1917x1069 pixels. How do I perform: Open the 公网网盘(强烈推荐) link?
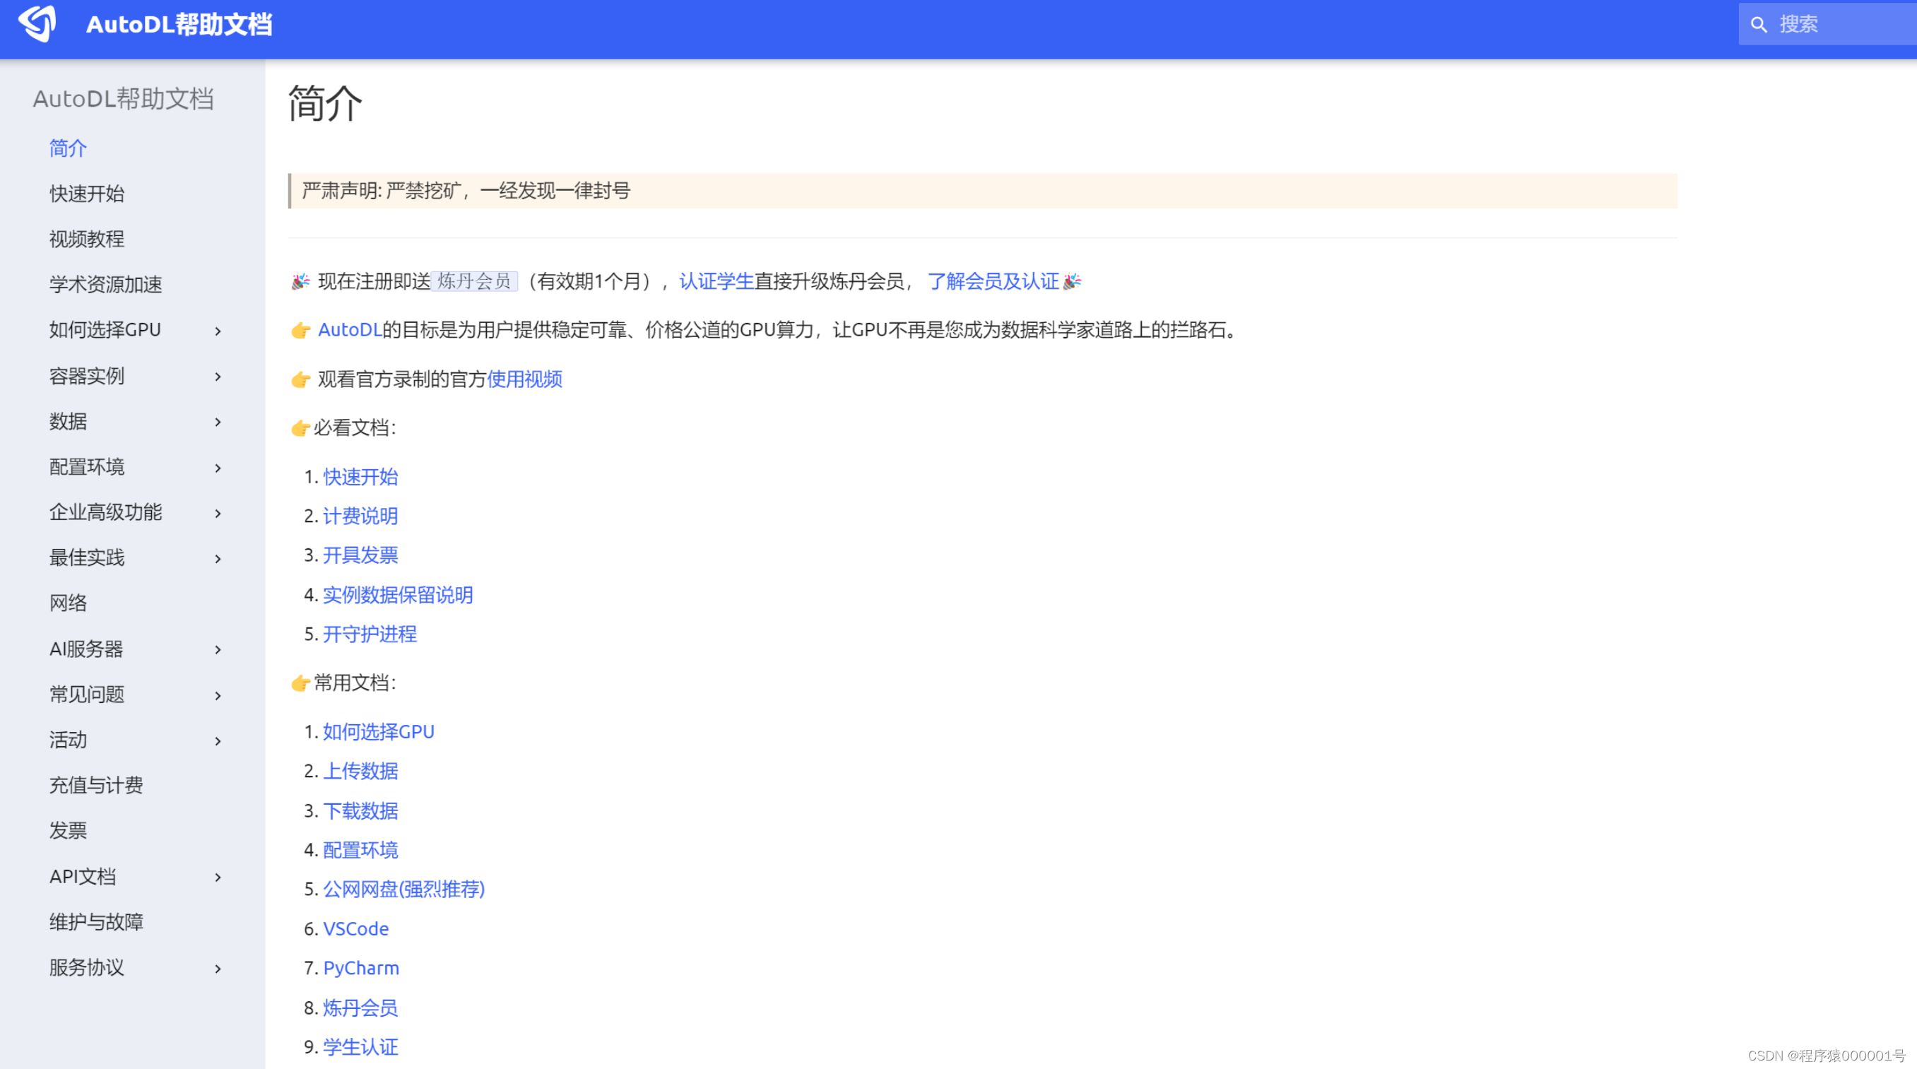404,889
